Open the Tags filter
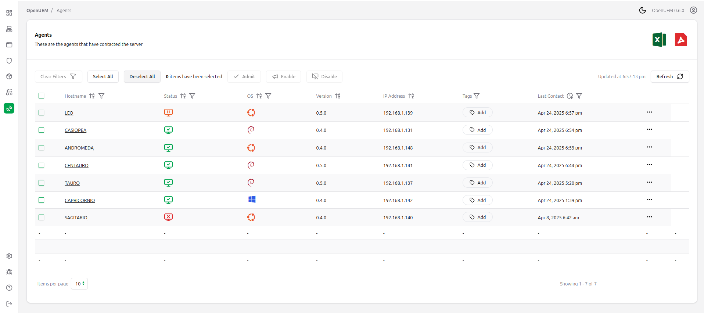Image resolution: width=704 pixels, height=313 pixels. pyautogui.click(x=477, y=96)
